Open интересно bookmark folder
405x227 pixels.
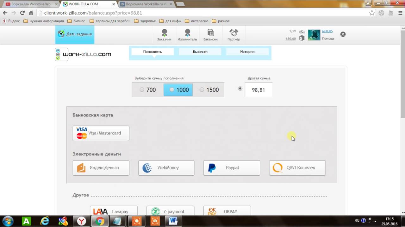click(196, 21)
